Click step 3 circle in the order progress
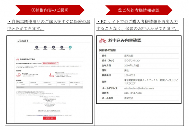Image resolution: width=189 pixels, height=130 pixels. coord(53,47)
